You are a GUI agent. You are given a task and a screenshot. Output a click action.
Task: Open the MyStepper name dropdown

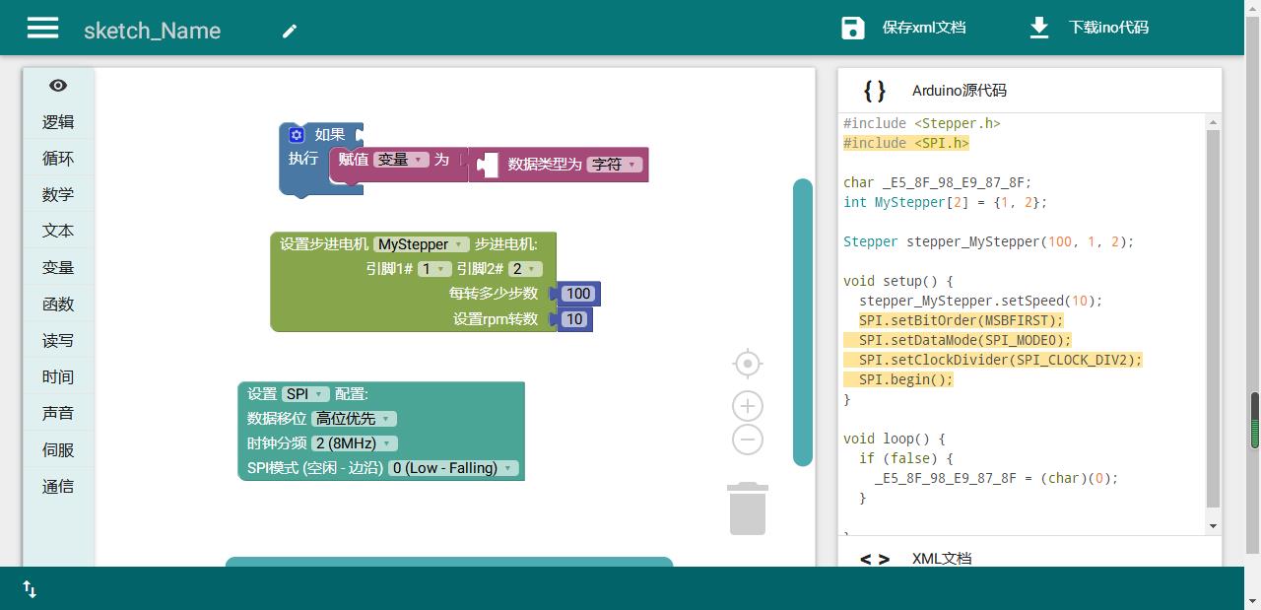[422, 244]
